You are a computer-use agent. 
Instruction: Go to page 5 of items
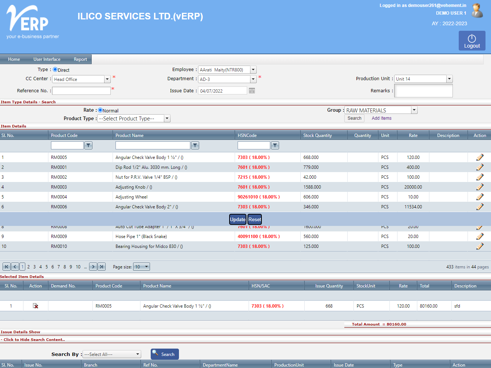47,267
